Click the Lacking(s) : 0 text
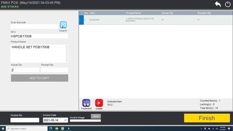The image size is (233, 131). tap(207, 104)
